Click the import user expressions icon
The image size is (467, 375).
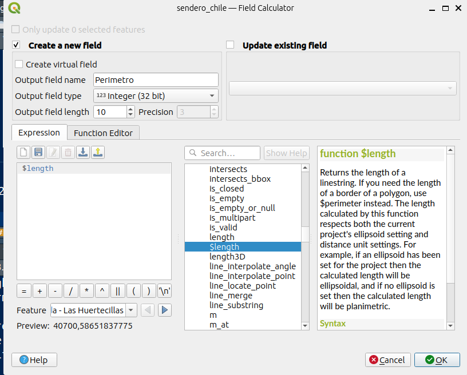coord(83,152)
